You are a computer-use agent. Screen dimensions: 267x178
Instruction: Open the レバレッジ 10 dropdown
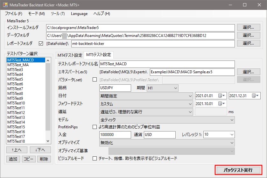(x=219, y=135)
